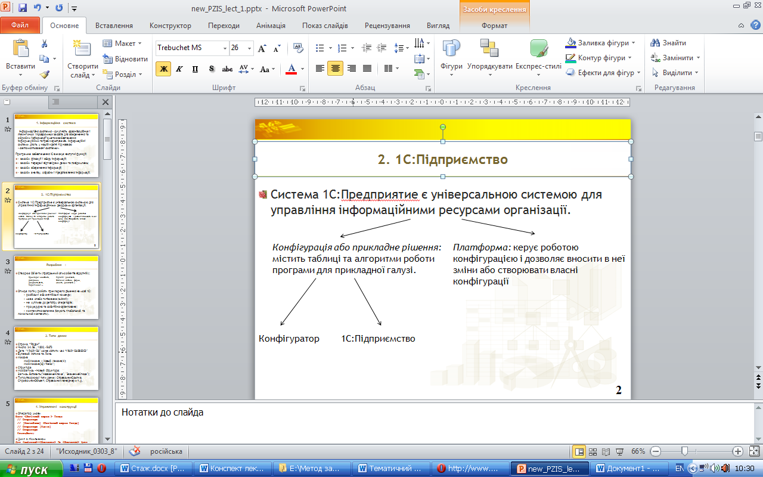Image resolution: width=763 pixels, height=477 pixels.
Task: Click the Format Painter brush icon
Action: 44,75
